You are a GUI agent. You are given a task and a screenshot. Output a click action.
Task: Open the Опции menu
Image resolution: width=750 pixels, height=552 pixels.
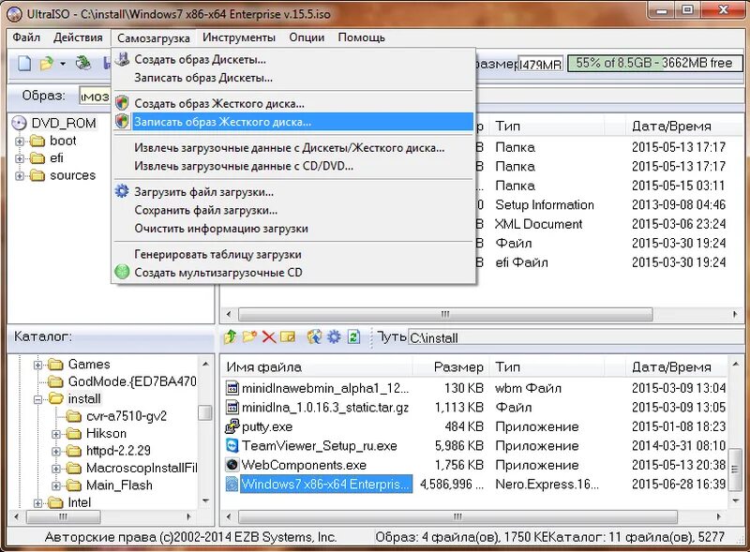307,37
